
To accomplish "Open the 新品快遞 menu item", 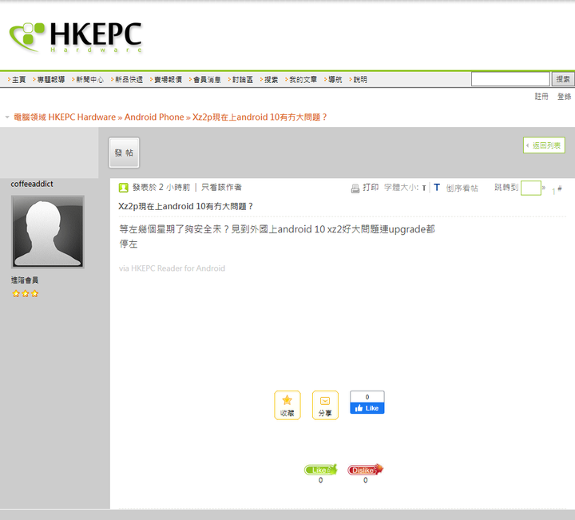I will click(x=129, y=80).
